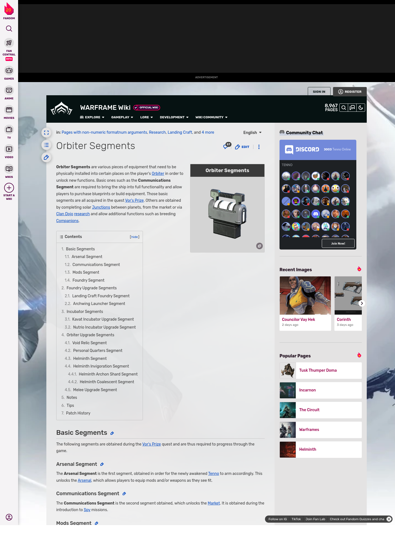The height and width of the screenshot is (549, 395).
Task: Open the more actions three-dot menu
Action: pyautogui.click(x=259, y=147)
